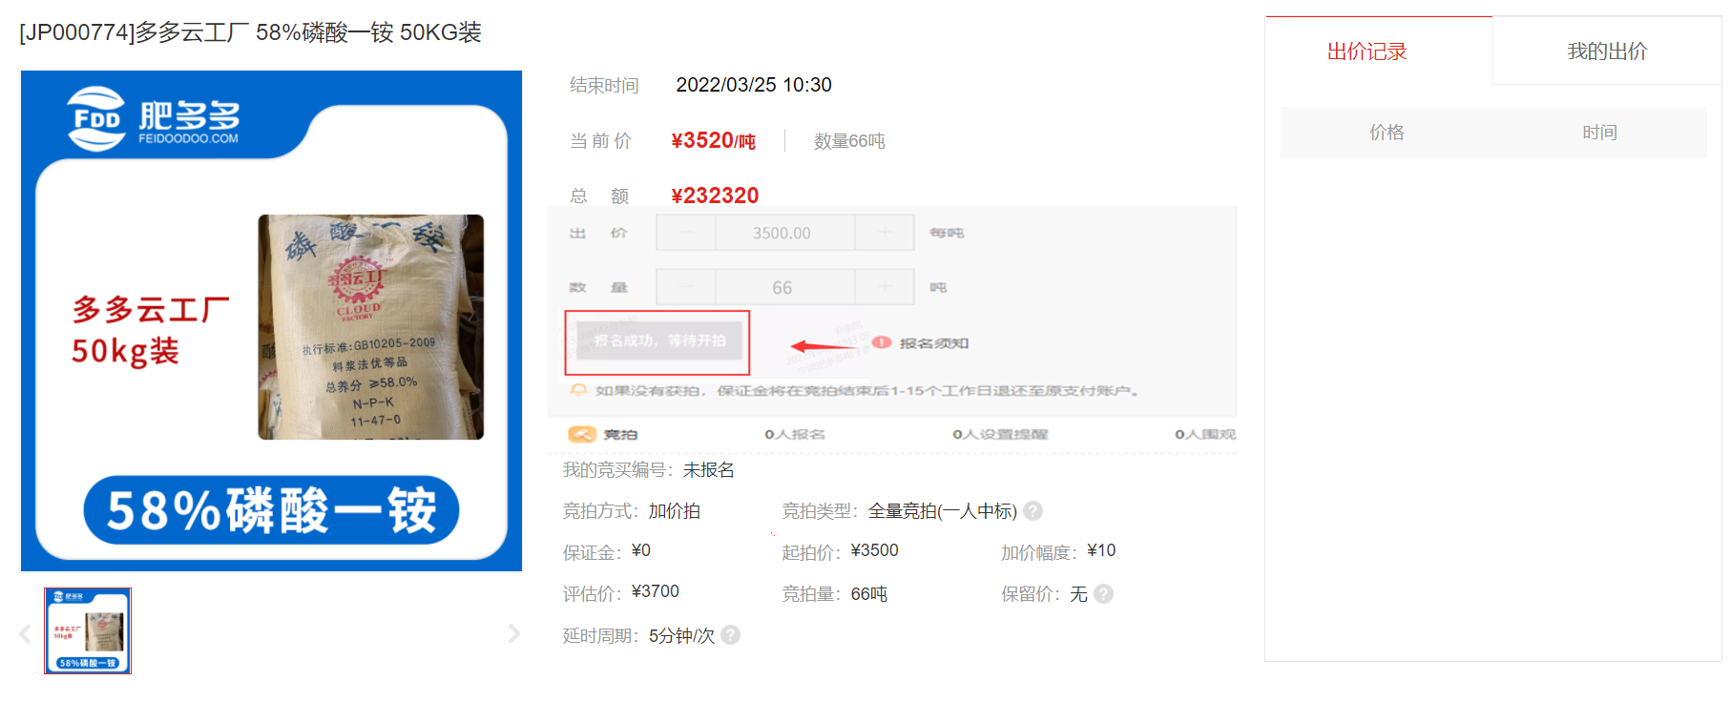Click the 0人报名 count
1732x722 pixels.
pyautogui.click(x=794, y=434)
